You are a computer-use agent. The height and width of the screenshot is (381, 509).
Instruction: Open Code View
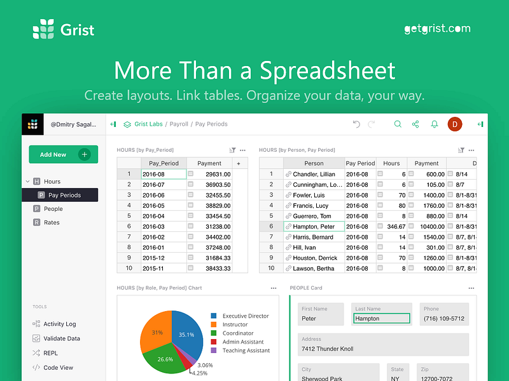59,368
